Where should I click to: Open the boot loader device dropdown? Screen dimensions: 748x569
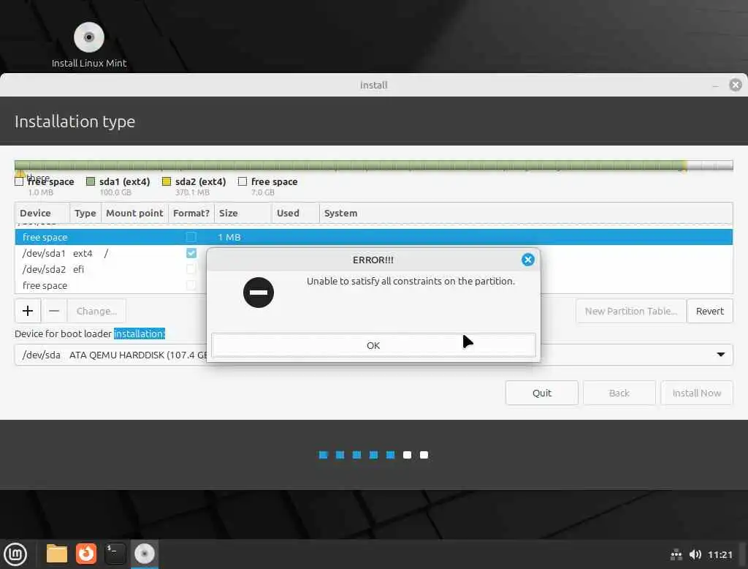coord(720,355)
